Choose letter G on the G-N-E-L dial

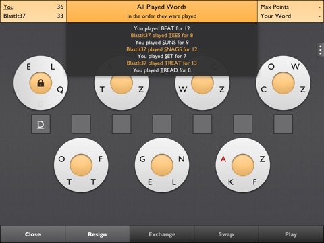coord(142,159)
